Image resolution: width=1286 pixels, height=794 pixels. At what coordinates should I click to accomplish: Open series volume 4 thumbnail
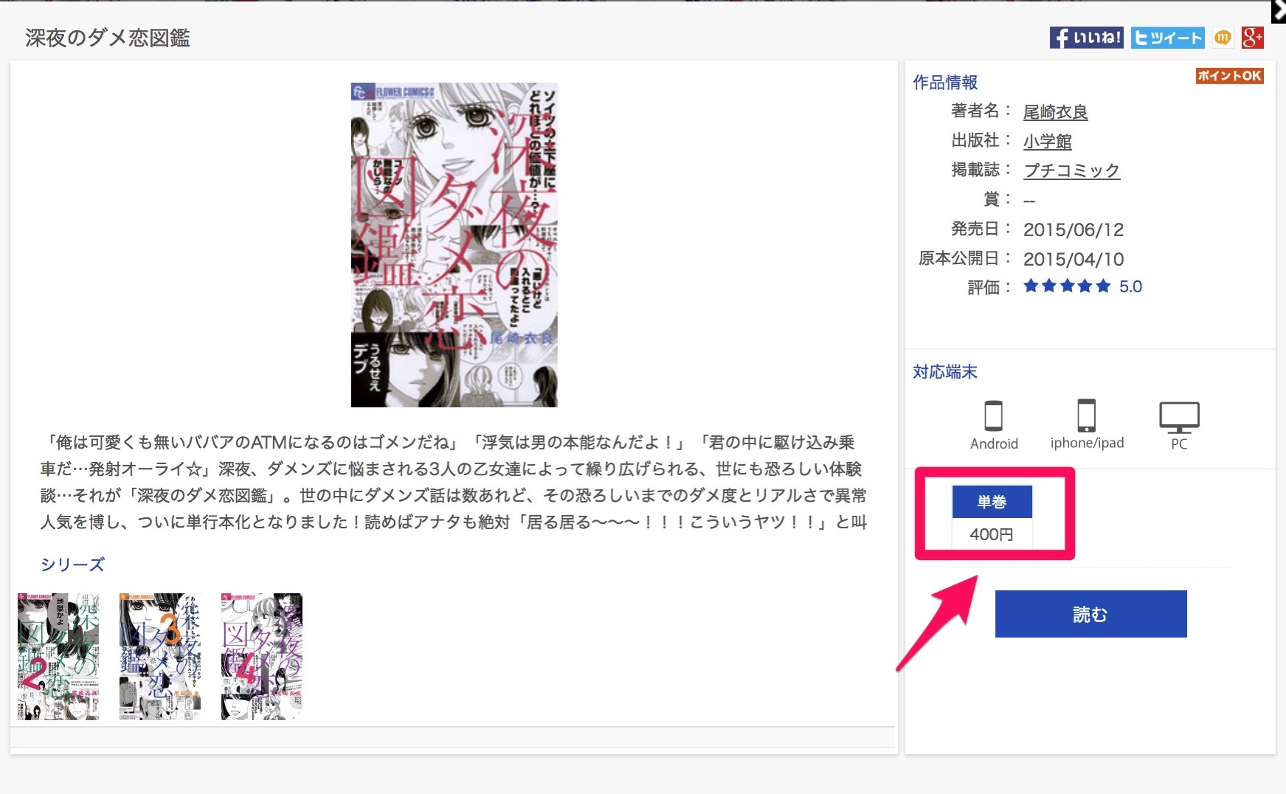tap(262, 656)
